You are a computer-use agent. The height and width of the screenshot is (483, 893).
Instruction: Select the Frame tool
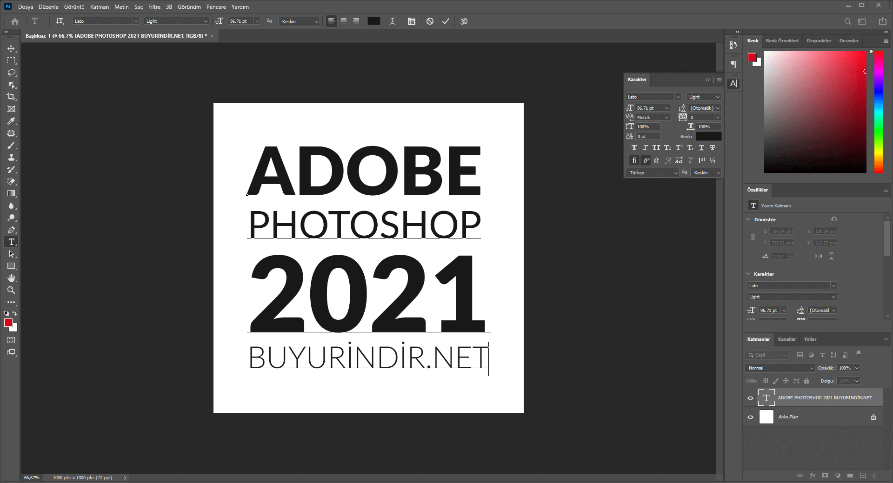[x=11, y=109]
